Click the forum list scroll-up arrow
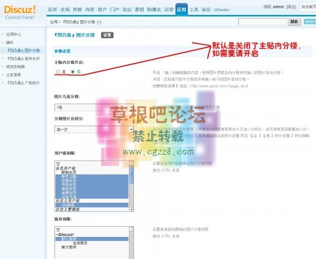 [131, 229]
